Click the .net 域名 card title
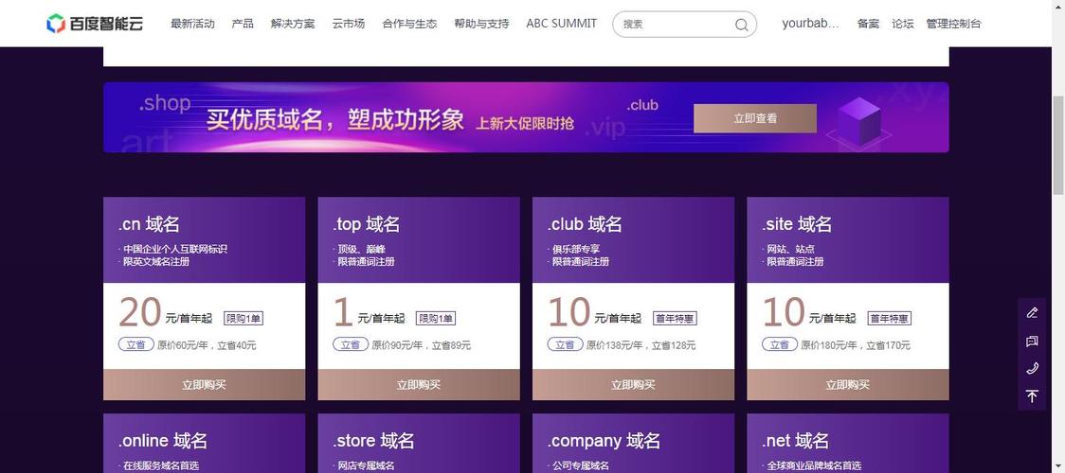Screen dimensions: 1065x473 coord(795,441)
